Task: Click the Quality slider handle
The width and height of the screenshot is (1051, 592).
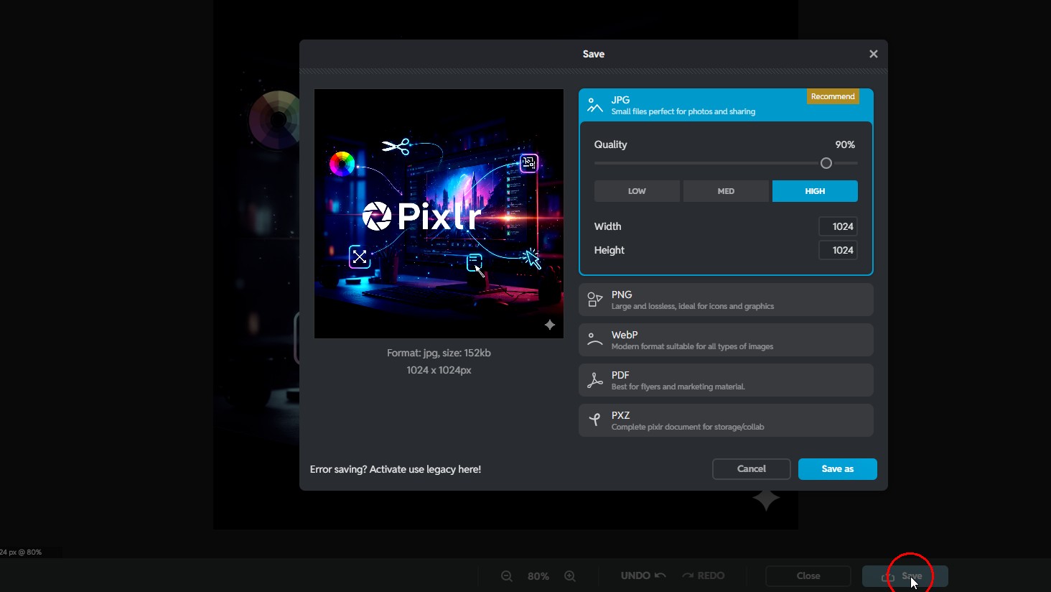Action: click(x=826, y=164)
